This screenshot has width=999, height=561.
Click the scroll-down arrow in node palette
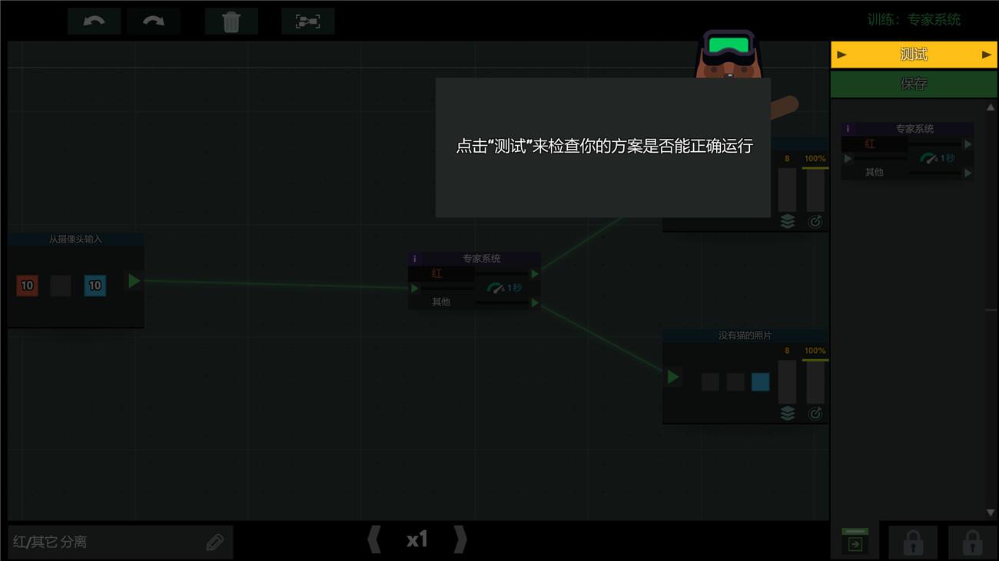991,513
